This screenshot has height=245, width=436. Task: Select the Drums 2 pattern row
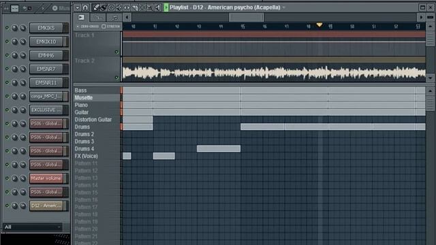tap(97, 134)
